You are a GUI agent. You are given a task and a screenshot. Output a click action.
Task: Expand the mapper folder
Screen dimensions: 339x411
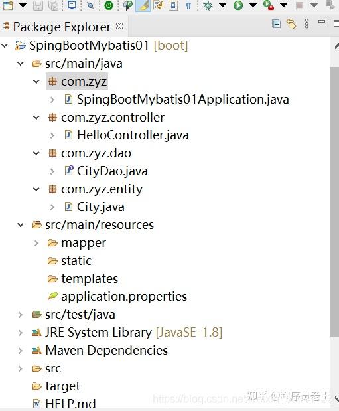click(x=36, y=243)
